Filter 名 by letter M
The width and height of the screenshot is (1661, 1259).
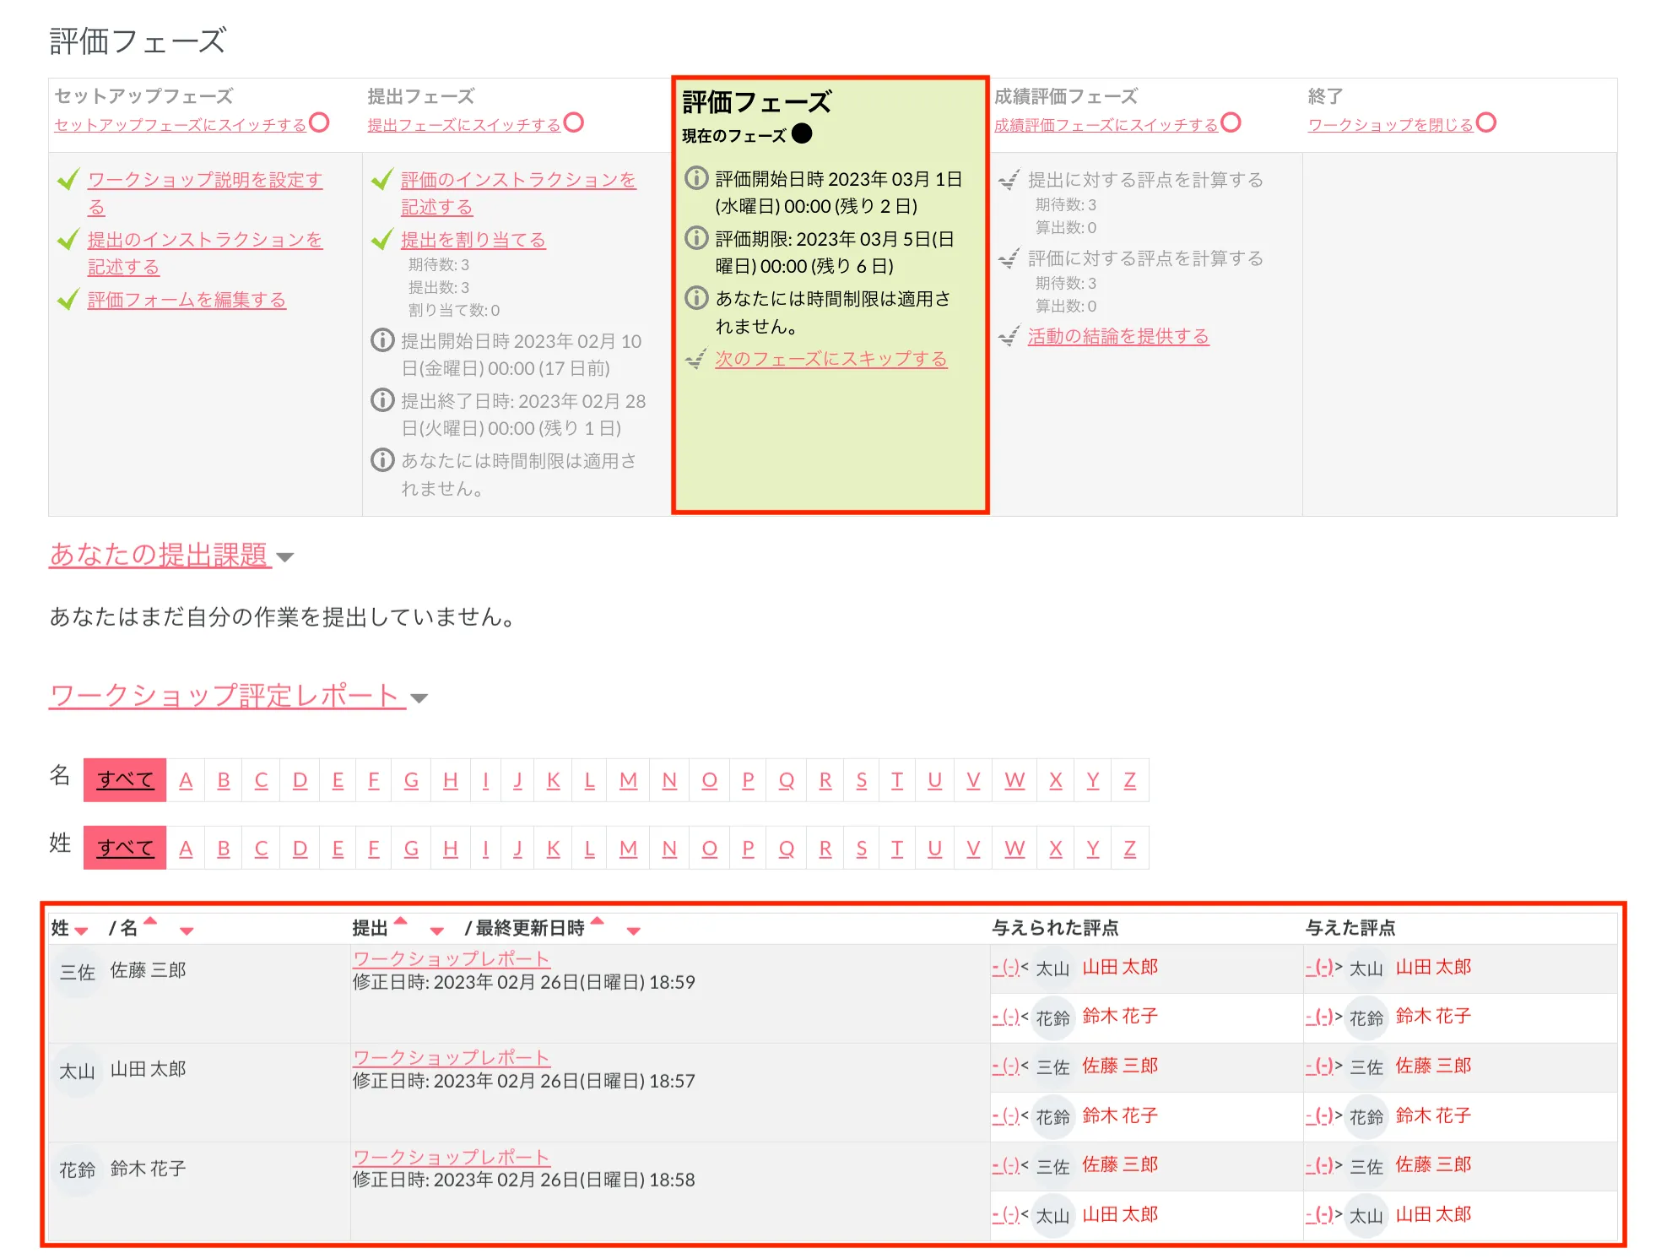tap(628, 780)
